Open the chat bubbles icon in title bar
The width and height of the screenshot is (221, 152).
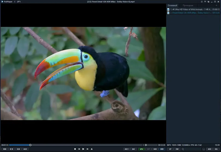coord(208,2)
